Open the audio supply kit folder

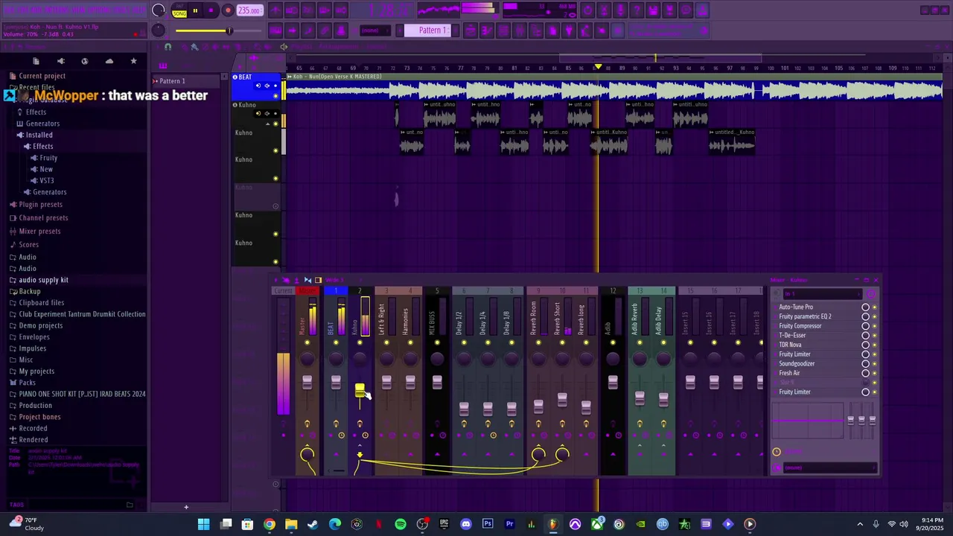point(43,280)
